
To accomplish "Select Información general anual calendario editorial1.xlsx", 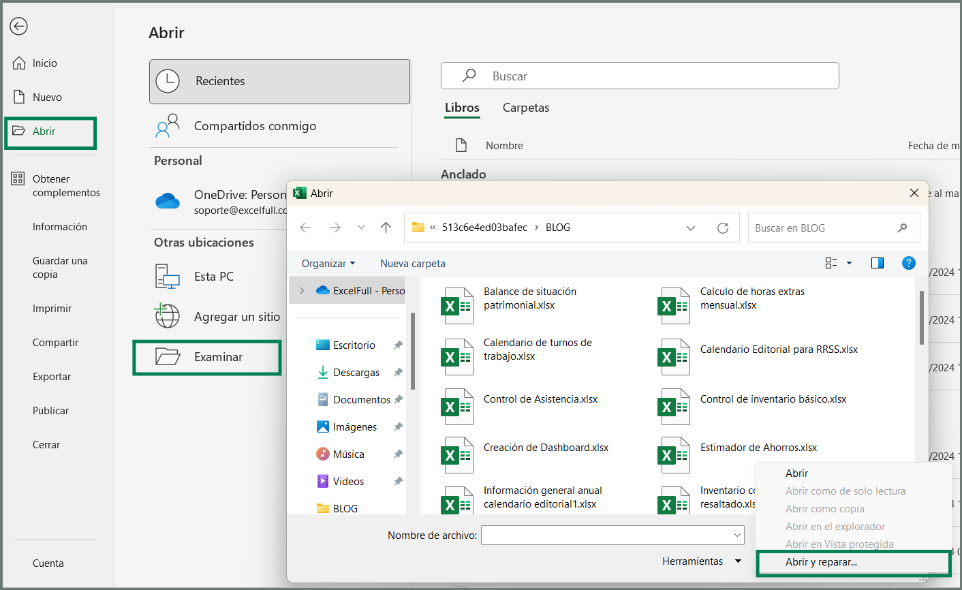I will click(x=523, y=500).
